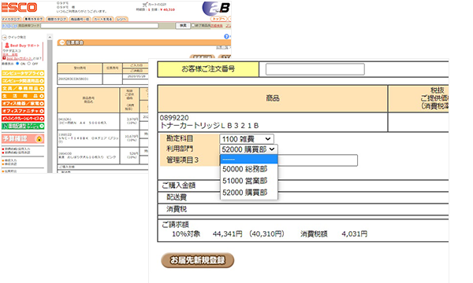The width and height of the screenshot is (473, 283).
Task: Open the カートを見る tab
Action: [102, 19]
